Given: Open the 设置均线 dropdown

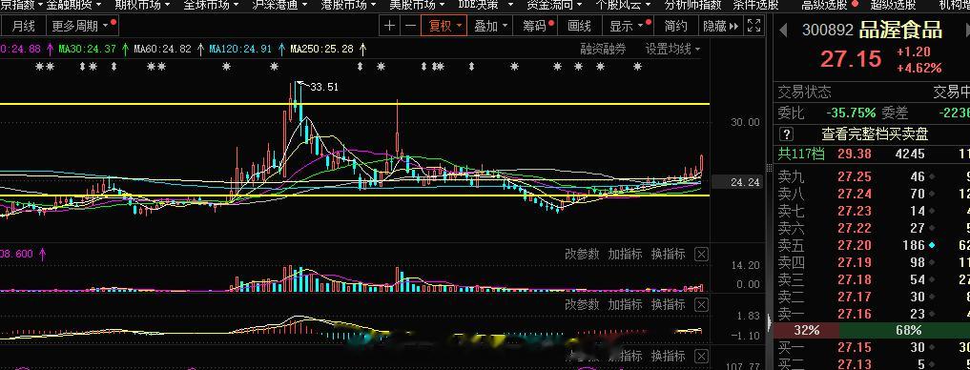Looking at the screenshot, I should [673, 49].
